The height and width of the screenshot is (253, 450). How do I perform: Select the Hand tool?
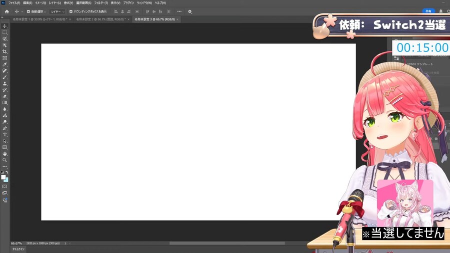pyautogui.click(x=4, y=154)
